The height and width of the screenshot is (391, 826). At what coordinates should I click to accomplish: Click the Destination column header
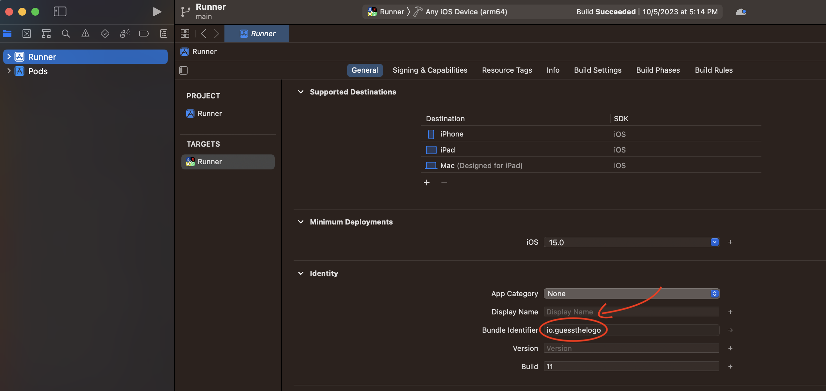(x=445, y=119)
